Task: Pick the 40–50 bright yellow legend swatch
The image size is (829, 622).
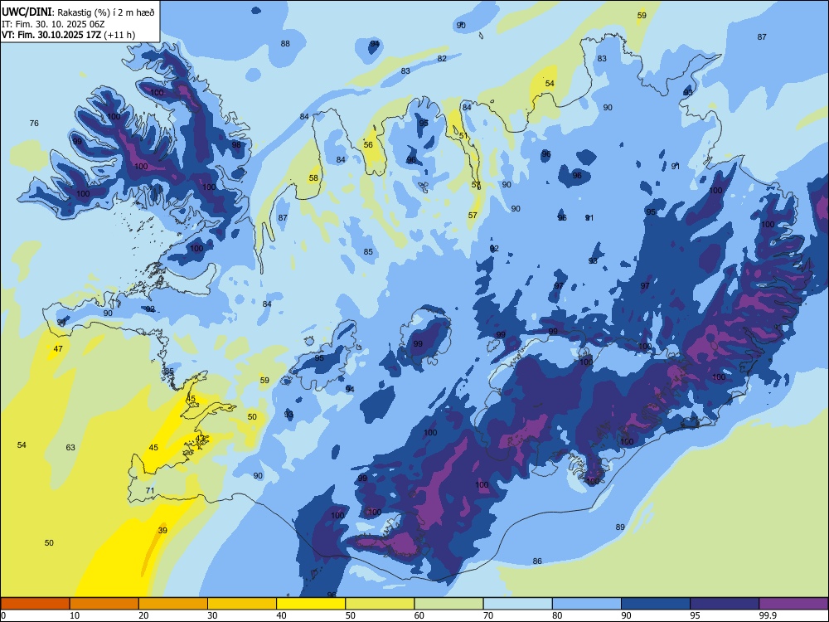Action: coord(311,604)
